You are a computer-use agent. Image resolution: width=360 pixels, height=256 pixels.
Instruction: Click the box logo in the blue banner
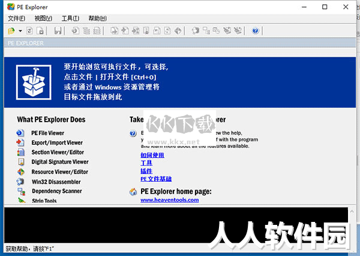[x=34, y=83]
